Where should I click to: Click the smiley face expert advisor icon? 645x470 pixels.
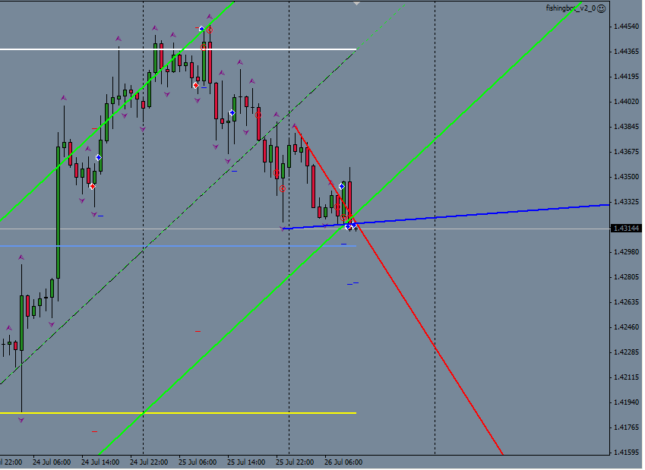point(602,8)
